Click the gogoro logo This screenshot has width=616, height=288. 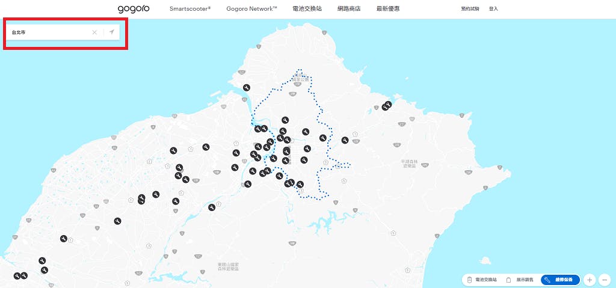[x=134, y=9]
